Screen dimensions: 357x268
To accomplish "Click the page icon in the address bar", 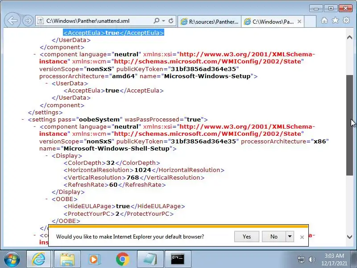I will [41, 21].
